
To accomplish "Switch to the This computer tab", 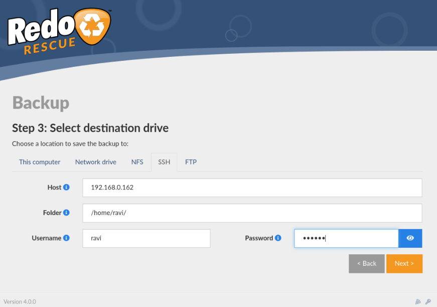I will tap(40, 162).
